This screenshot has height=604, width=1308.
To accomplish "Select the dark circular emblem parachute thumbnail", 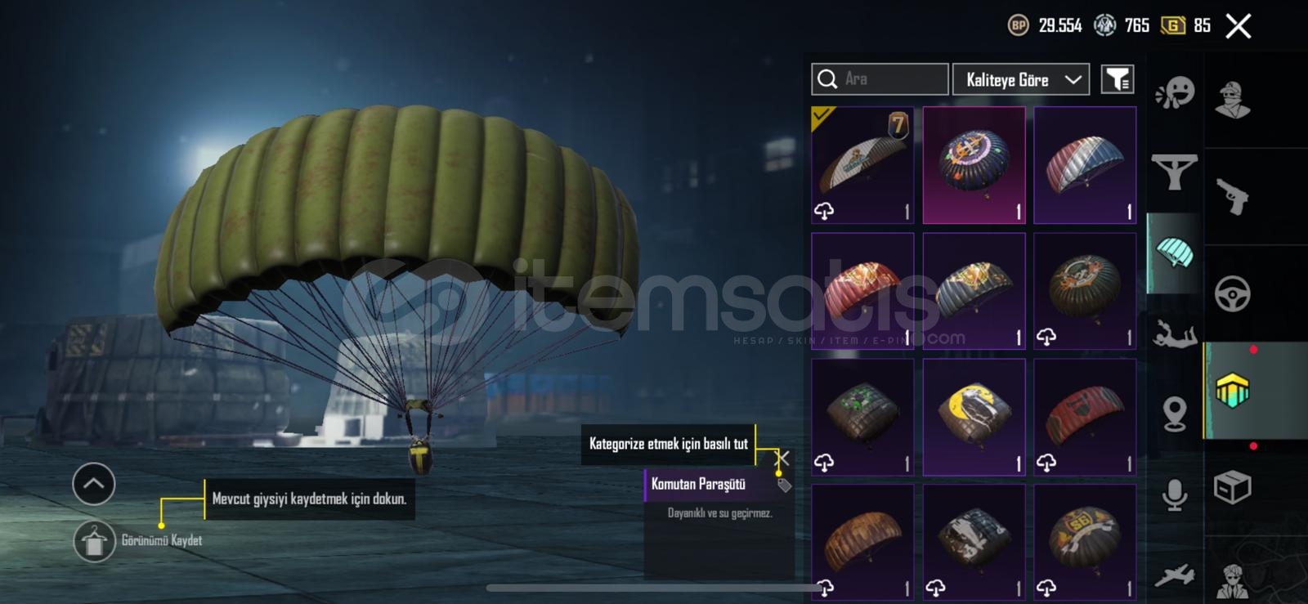I will click(x=974, y=165).
